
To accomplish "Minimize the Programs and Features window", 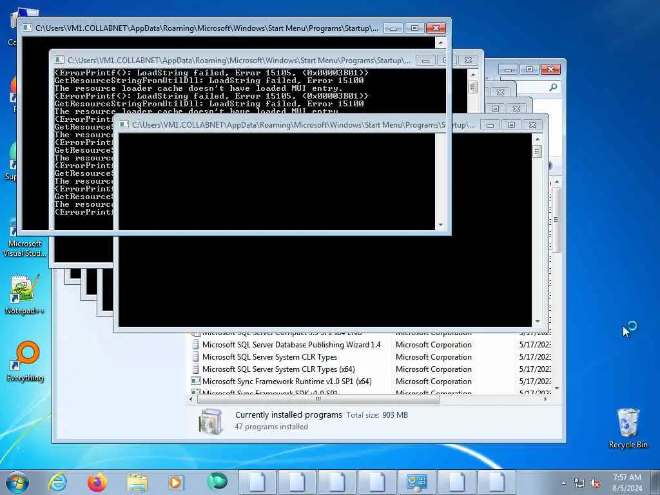I will click(508, 69).
